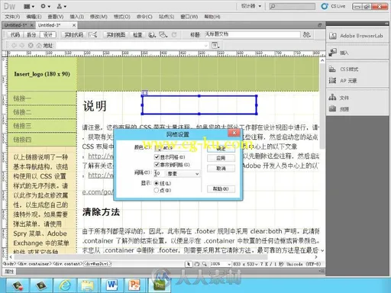Switch to the Untitled-1 document tab
The width and height of the screenshot is (391, 293).
coord(16,25)
